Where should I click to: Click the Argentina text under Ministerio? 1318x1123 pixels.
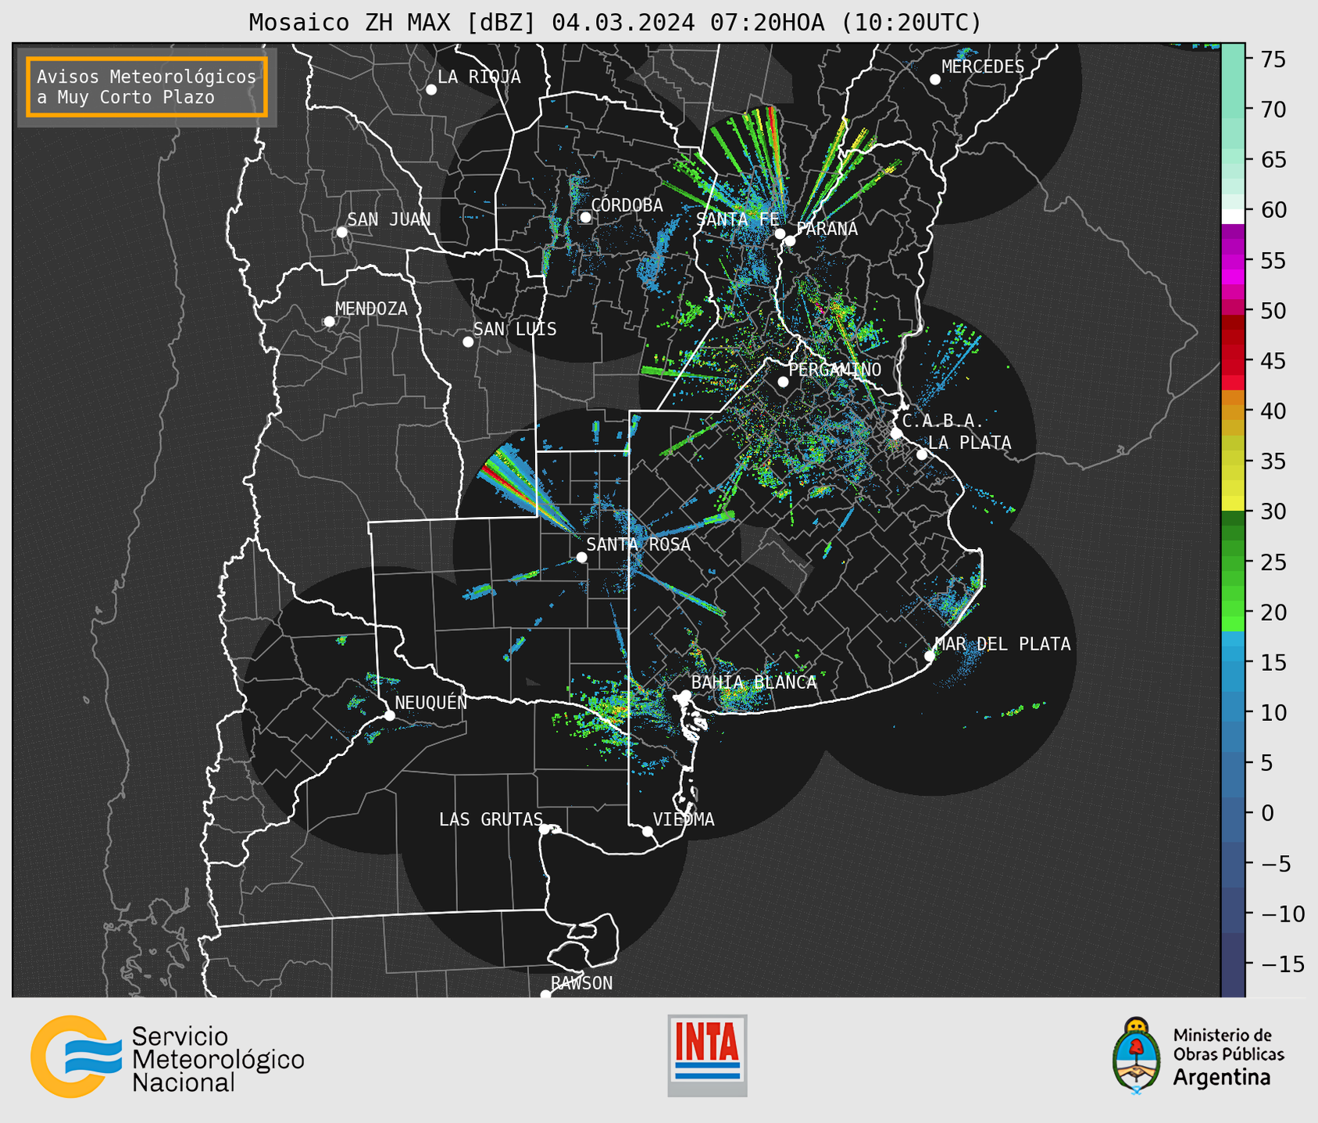pyautogui.click(x=1222, y=1078)
